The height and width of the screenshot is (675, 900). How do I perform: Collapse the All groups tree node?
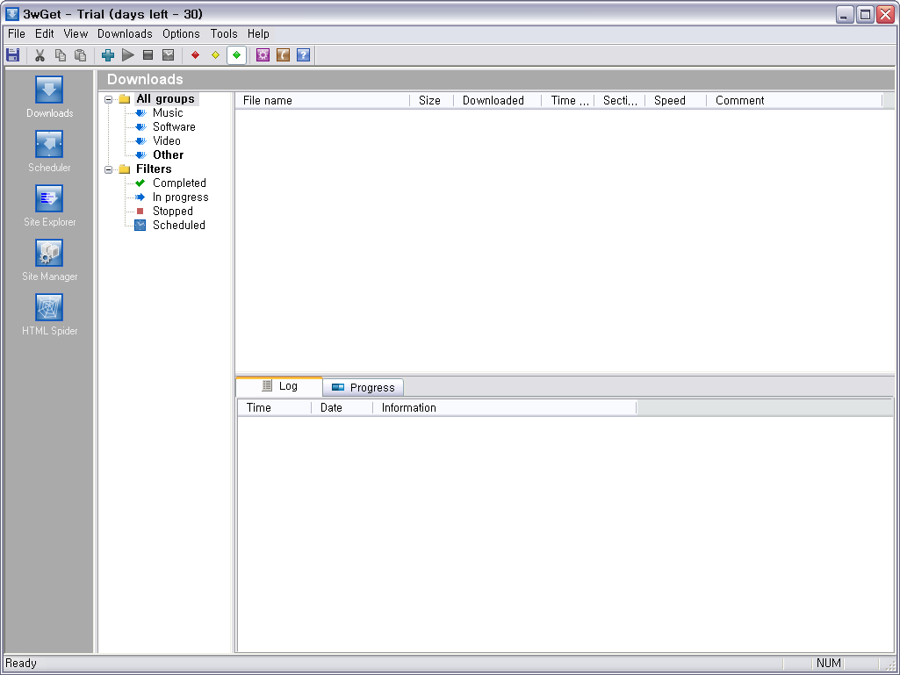109,99
